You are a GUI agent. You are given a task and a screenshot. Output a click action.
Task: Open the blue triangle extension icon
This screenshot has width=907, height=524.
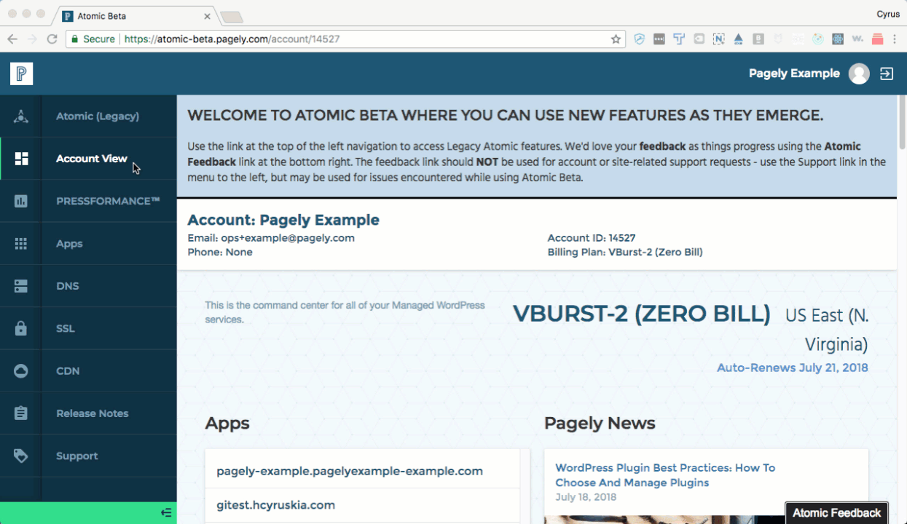tap(739, 39)
